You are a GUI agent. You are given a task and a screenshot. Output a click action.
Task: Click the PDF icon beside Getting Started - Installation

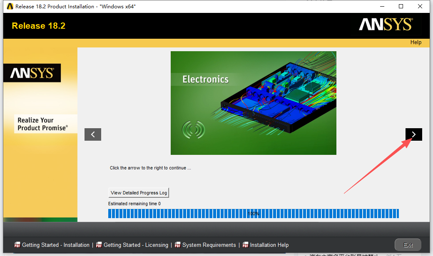[x=17, y=245]
